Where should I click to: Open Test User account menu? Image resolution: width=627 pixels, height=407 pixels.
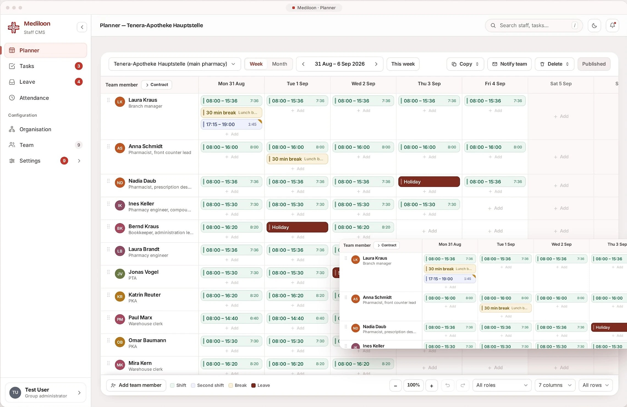(45, 393)
